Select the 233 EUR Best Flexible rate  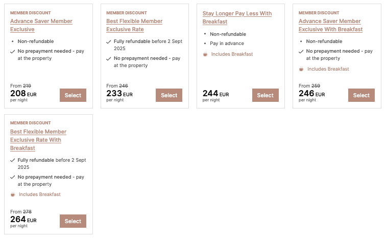169,95
